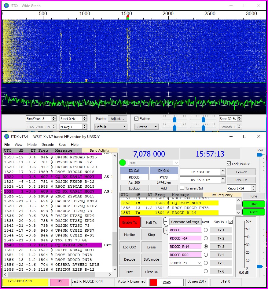Click the JTDX globe icon in main window title bar

6,136
